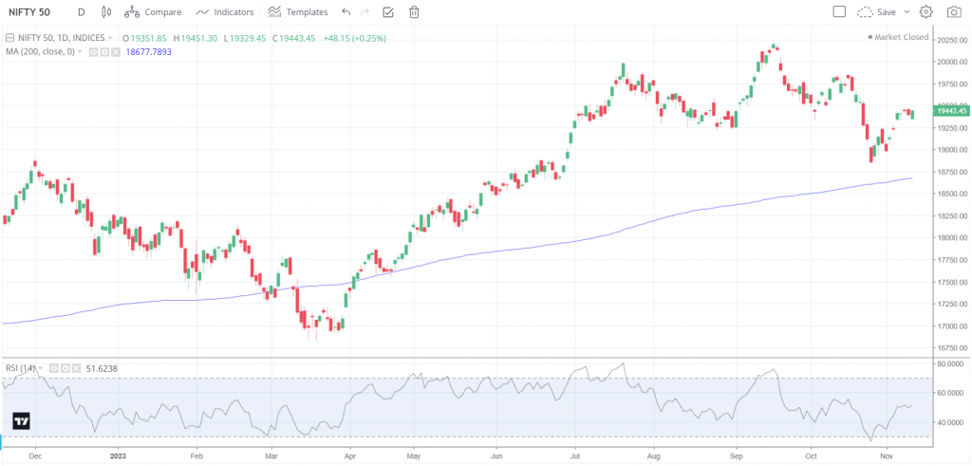Viewport: 972px width, 466px height.
Task: Expand NIFTY 50, 1D, INDICES legend dropdown
Action: pos(110,38)
